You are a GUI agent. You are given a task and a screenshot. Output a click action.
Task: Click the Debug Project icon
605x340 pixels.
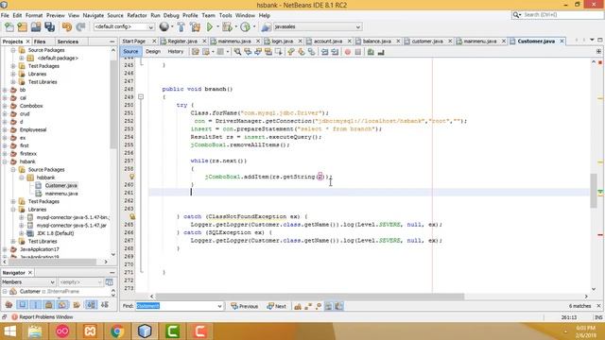pos(227,27)
